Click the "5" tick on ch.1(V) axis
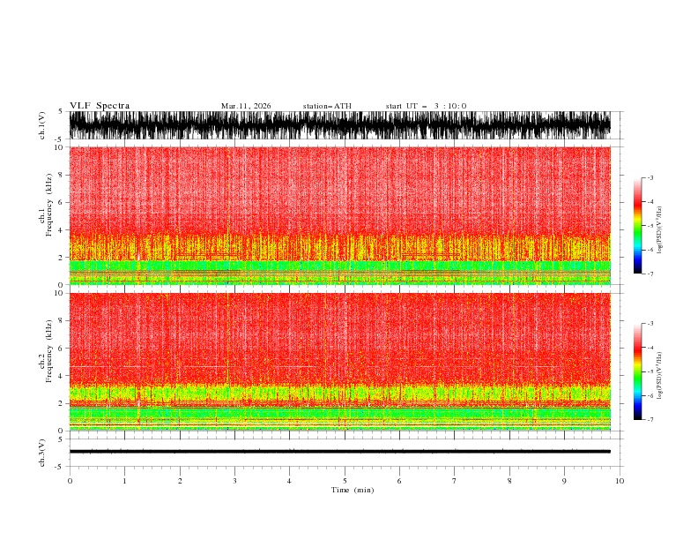The height and width of the screenshot is (540, 698). pyautogui.click(x=61, y=112)
